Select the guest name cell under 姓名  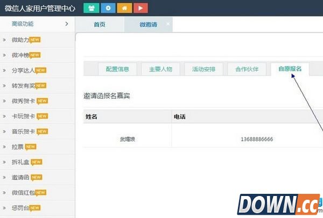[127, 139]
